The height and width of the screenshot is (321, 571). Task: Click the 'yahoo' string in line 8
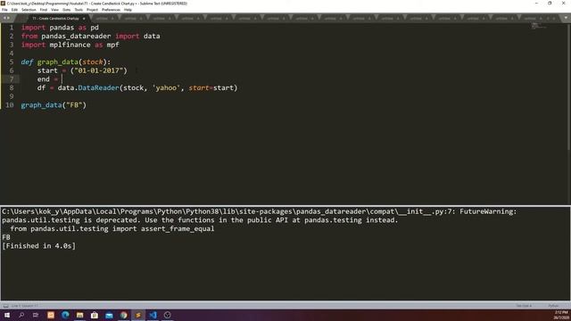pos(166,87)
